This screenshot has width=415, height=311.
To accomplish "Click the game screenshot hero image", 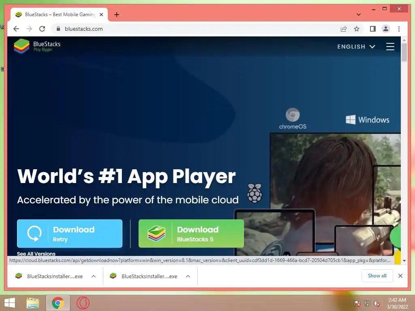I will tap(335, 194).
